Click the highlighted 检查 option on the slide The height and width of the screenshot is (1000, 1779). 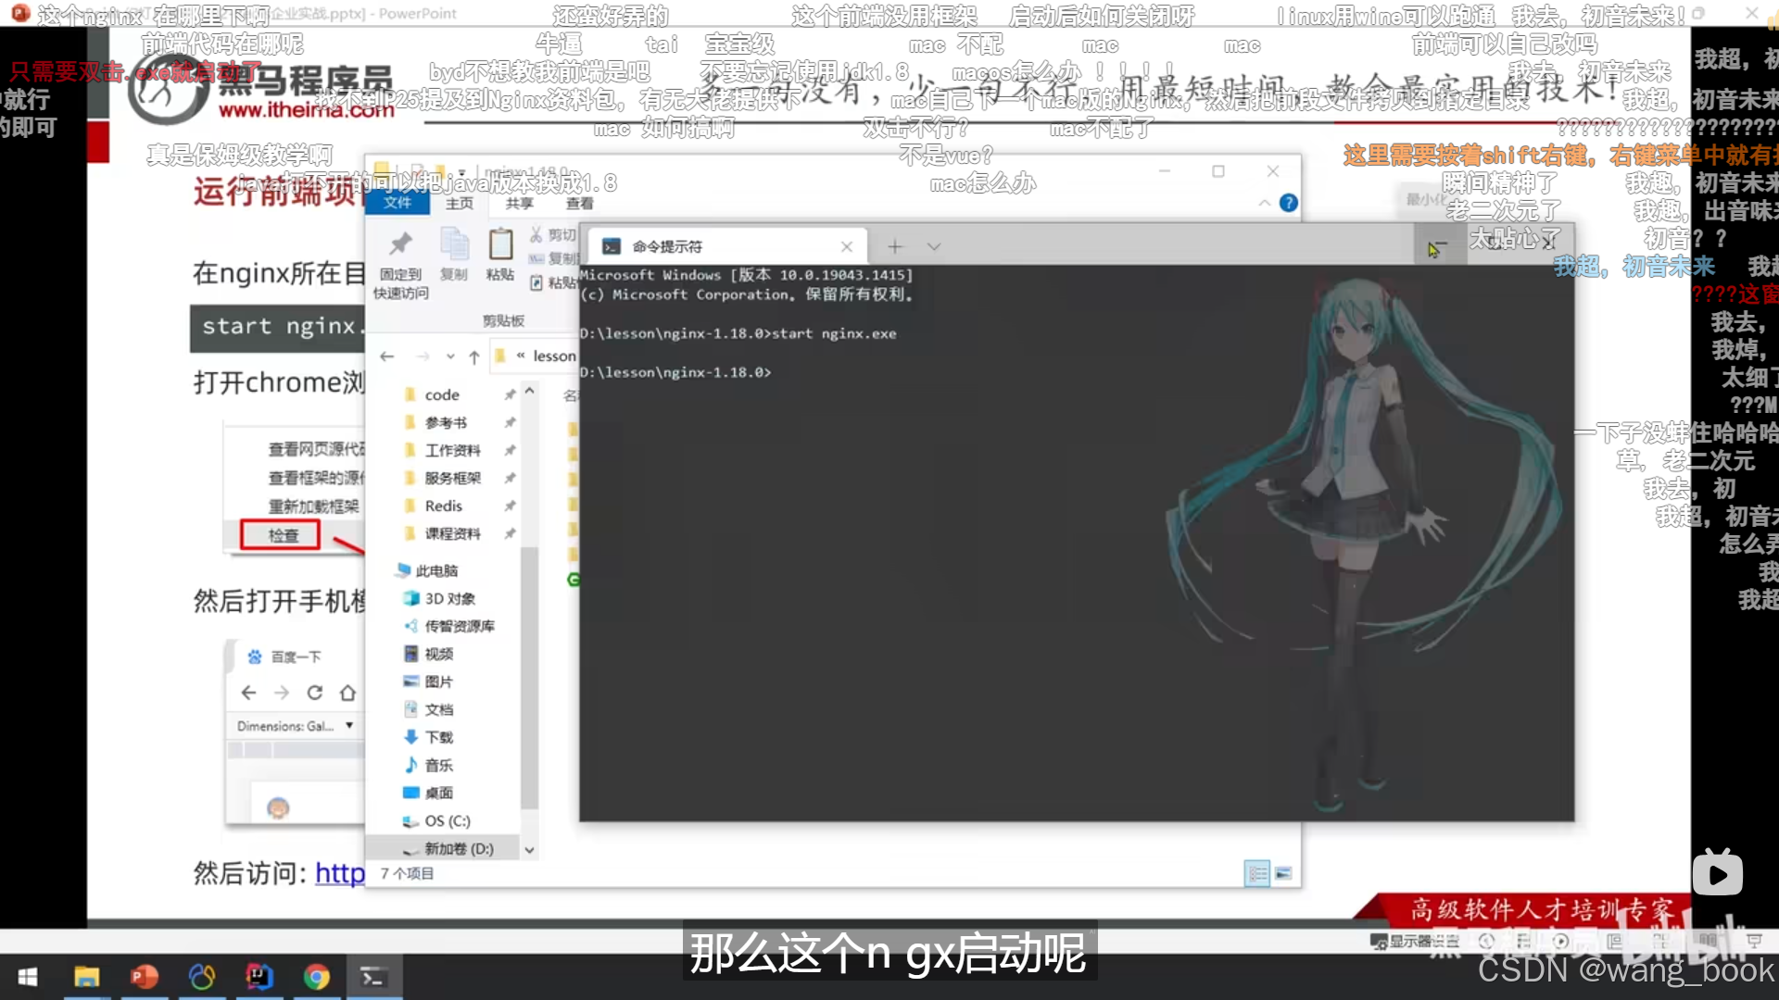coord(282,535)
